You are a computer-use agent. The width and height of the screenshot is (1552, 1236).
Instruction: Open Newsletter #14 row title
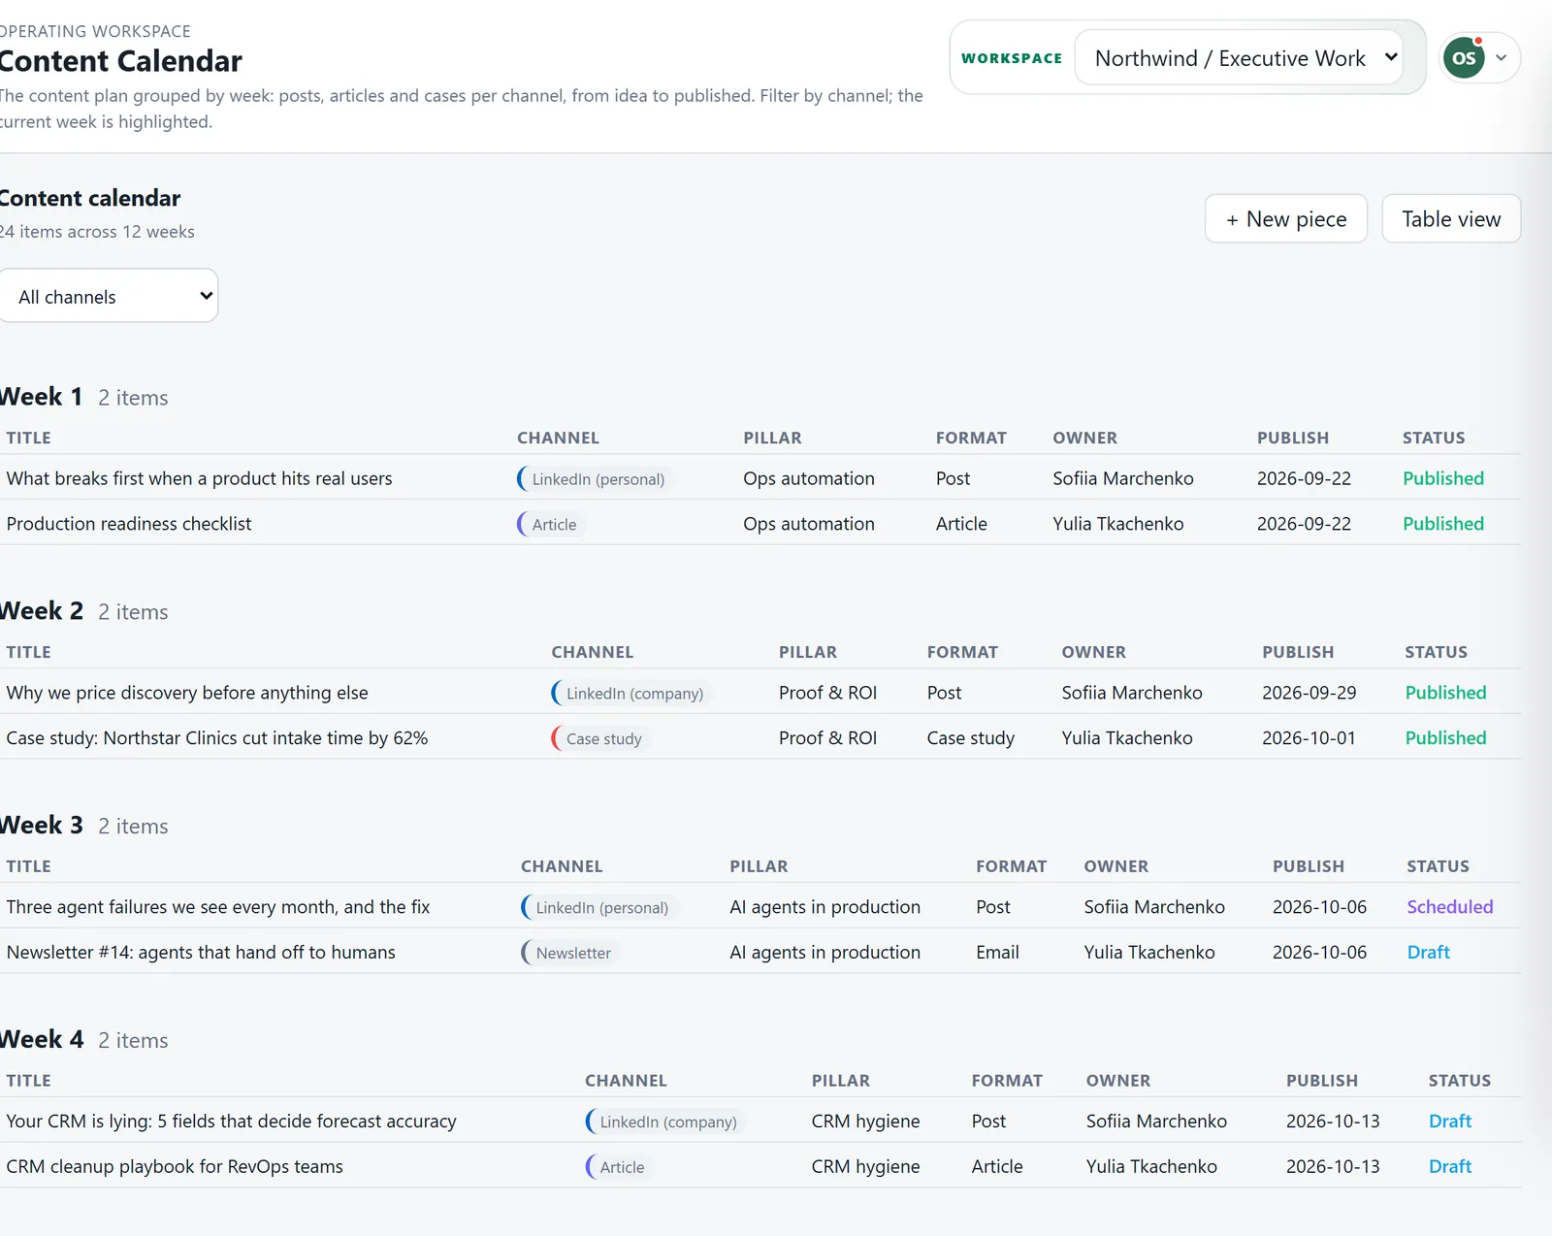[x=201, y=953]
